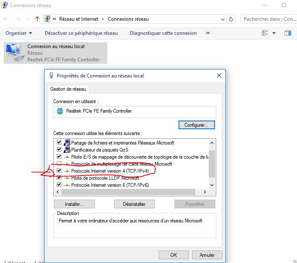
Task: Minimize the Connexions réseau window
Action: 265,5
